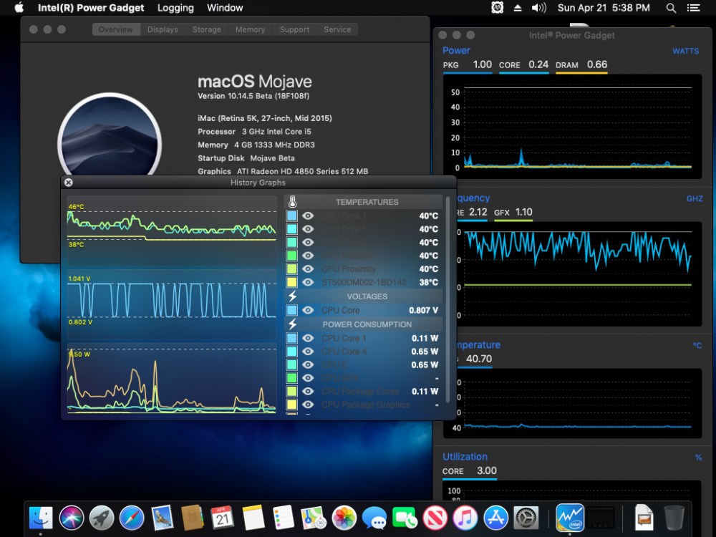Screen dimensions: 716x537
Task: Click the power consumption history graph
Action: coord(172,378)
